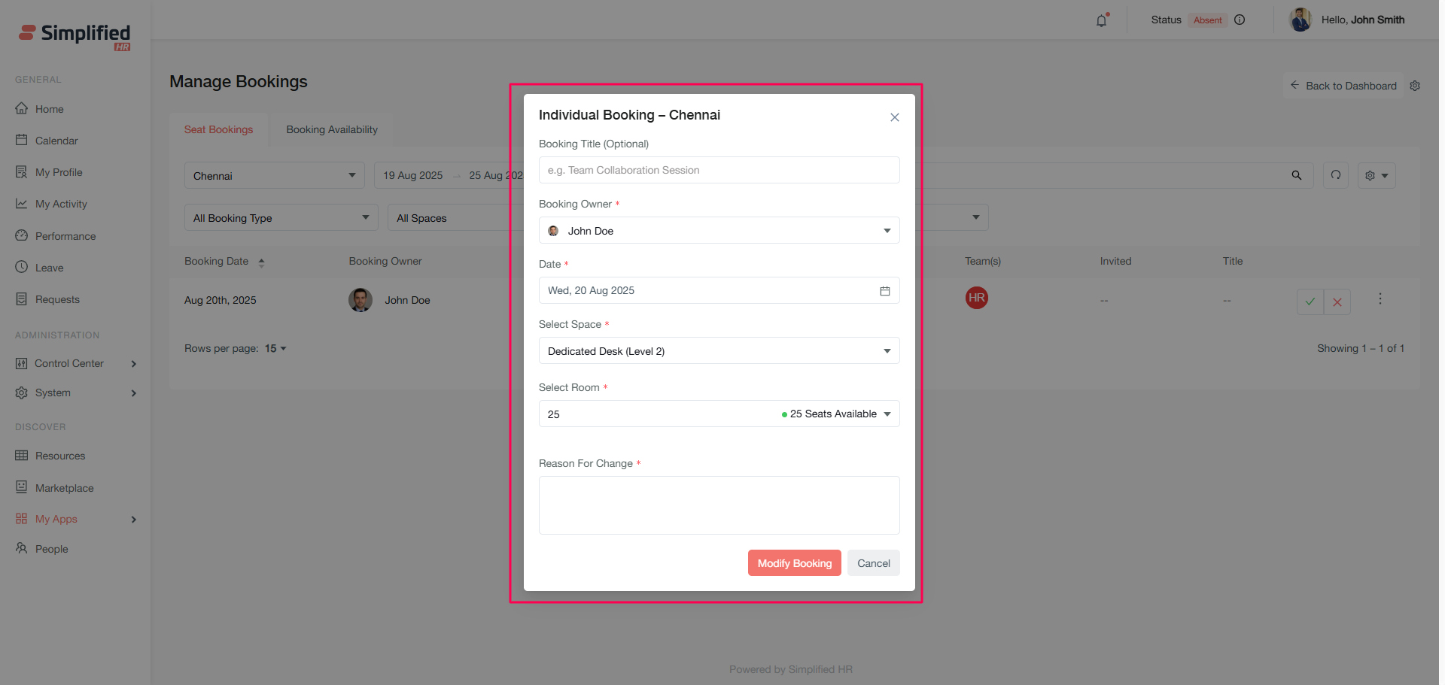Approve the booking with green checkmark
Screen dimensions: 1445x685
[1310, 302]
